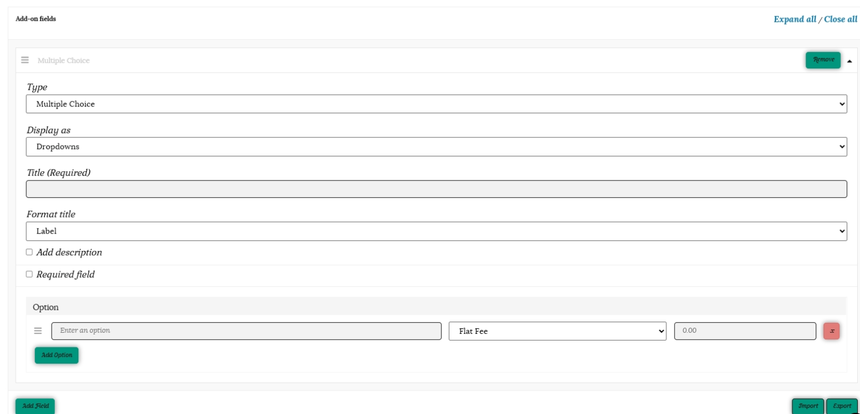Image resolution: width=860 pixels, height=414 pixels.
Task: Open the Format title dropdown
Action: click(x=436, y=231)
